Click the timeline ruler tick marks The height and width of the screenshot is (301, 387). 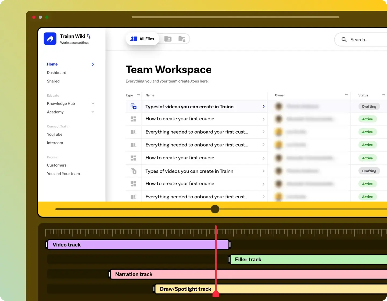pyautogui.click(x=216, y=232)
